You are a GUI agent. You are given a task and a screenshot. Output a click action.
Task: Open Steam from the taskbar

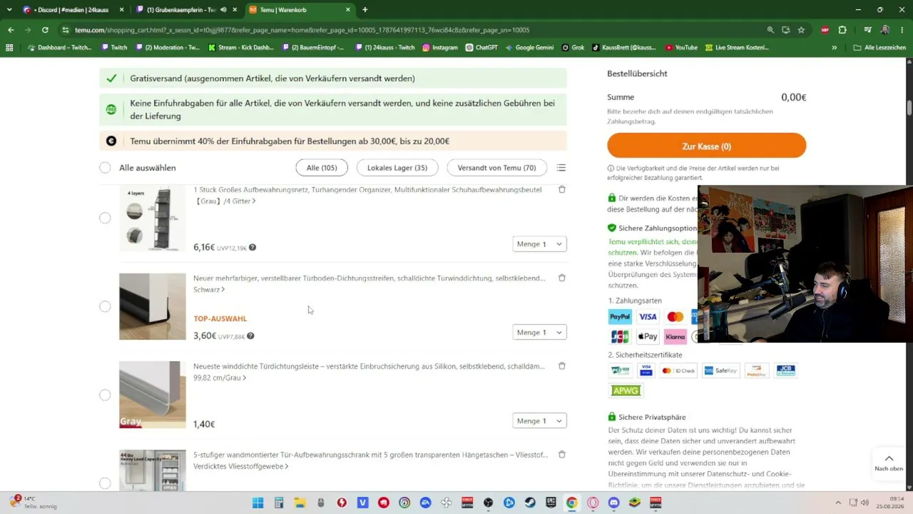(530, 503)
